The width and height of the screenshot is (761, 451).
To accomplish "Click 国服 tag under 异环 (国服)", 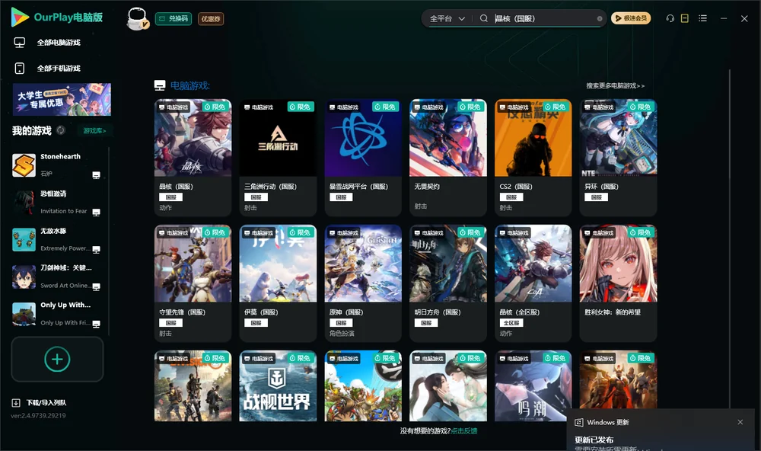I will (x=597, y=197).
